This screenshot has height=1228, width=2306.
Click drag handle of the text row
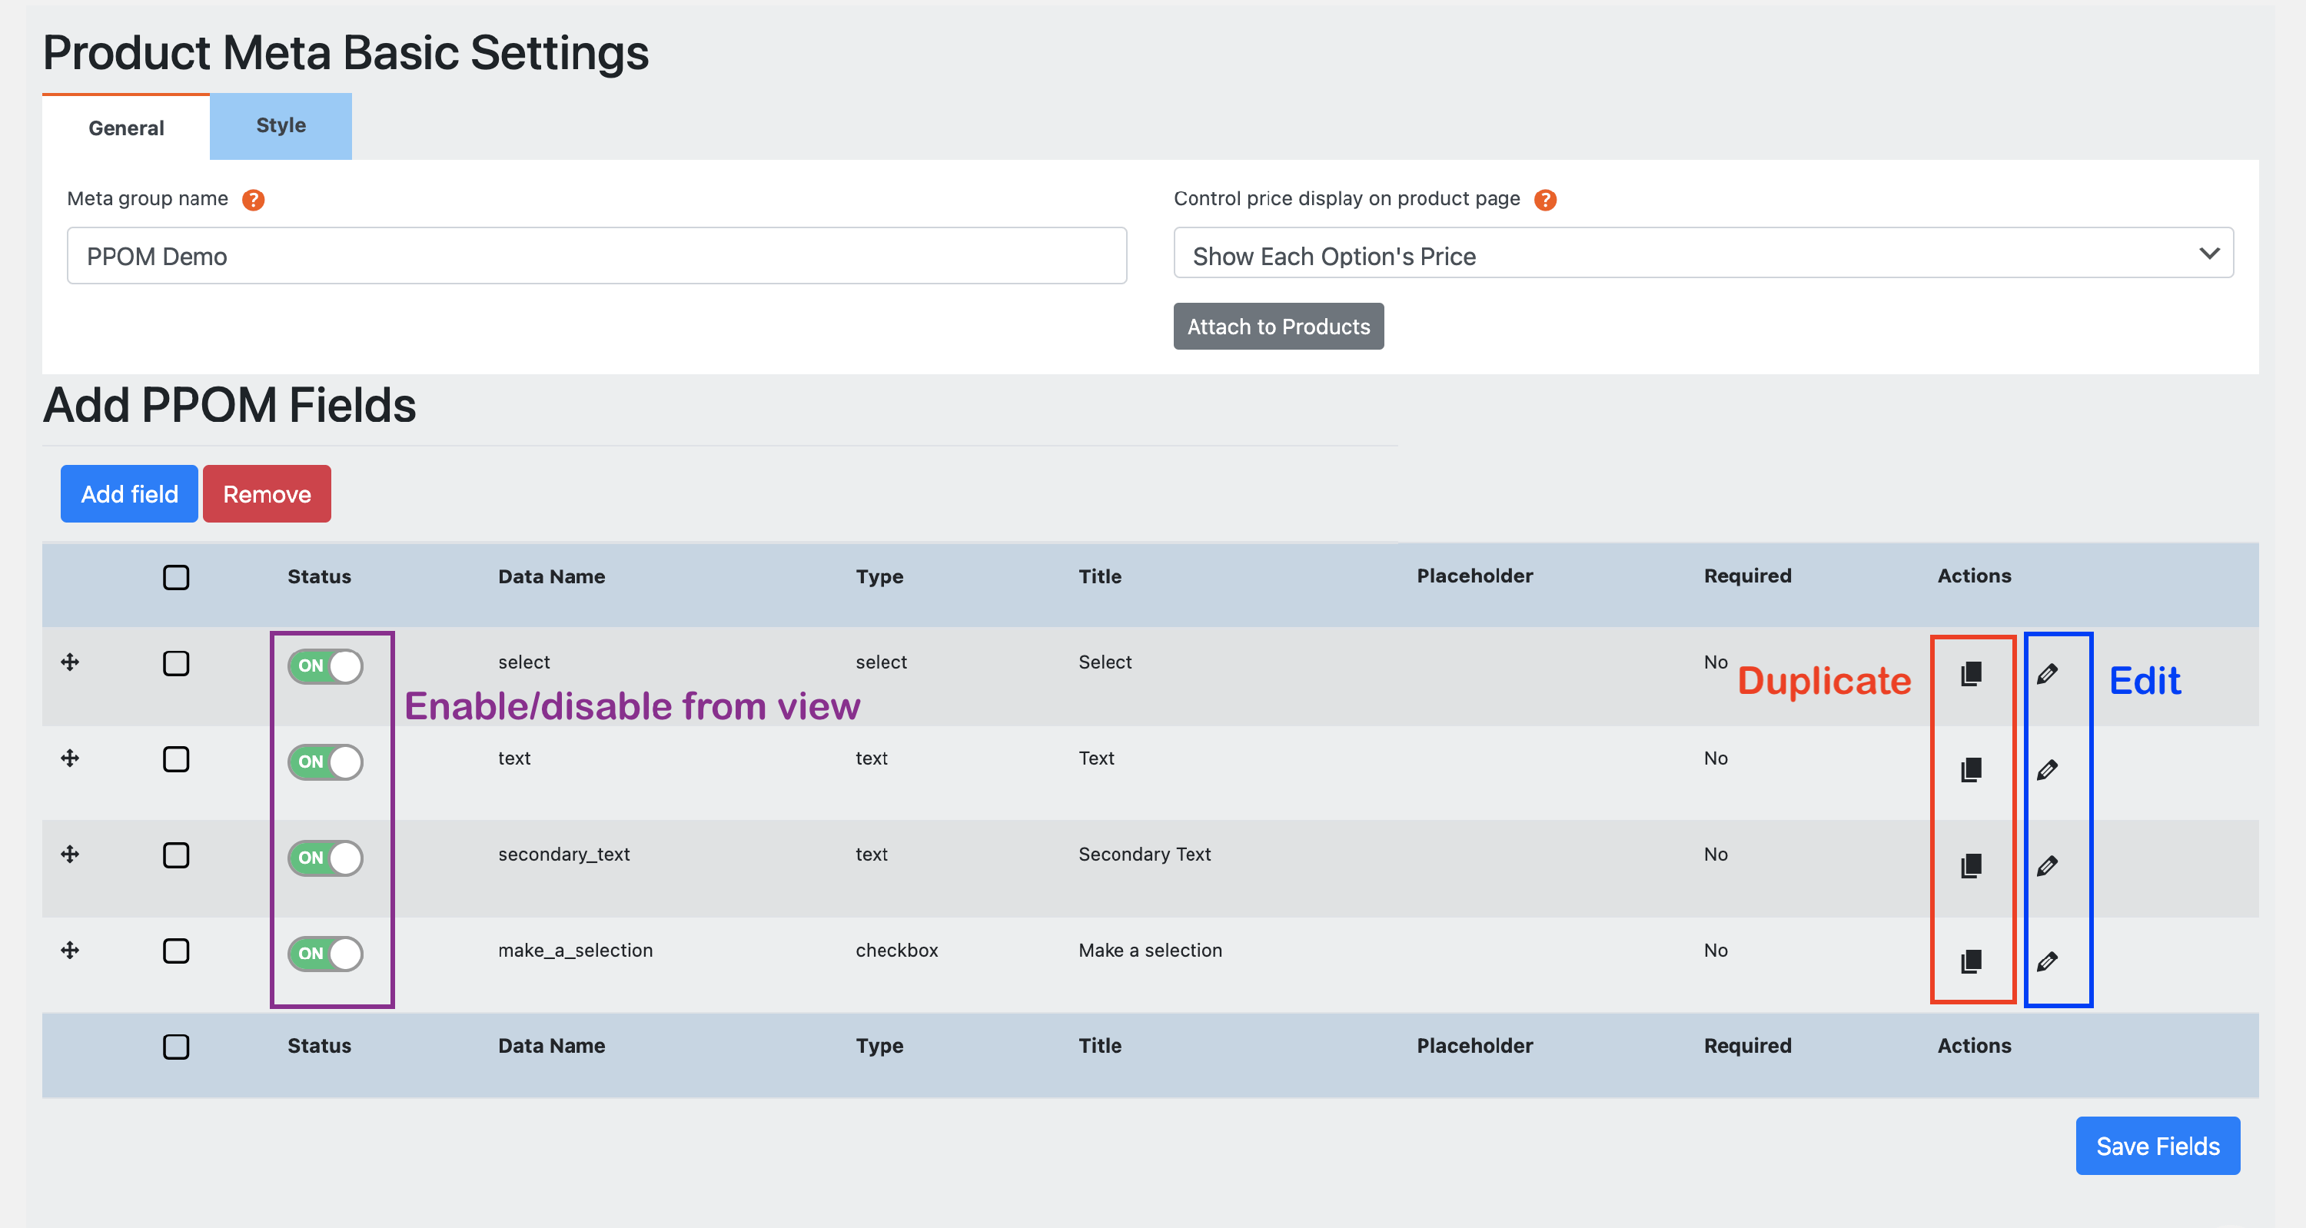(x=70, y=758)
